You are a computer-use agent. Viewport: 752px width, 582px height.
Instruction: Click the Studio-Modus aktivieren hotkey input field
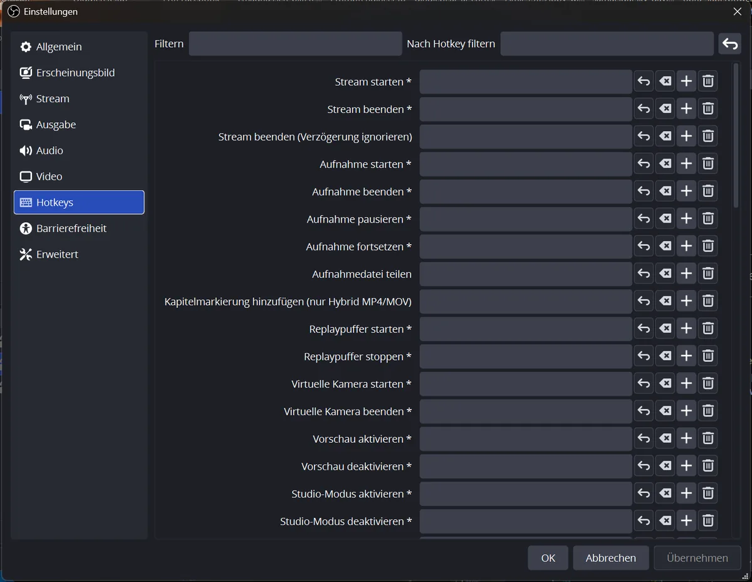pos(526,494)
